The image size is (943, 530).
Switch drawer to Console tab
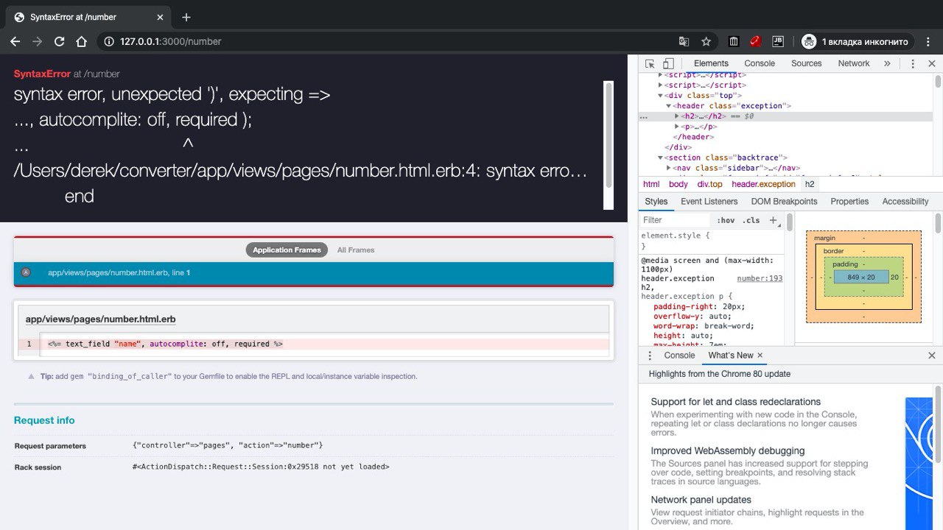point(679,356)
